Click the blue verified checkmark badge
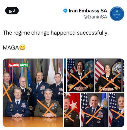The width and height of the screenshot is (127, 130). [x=65, y=11]
